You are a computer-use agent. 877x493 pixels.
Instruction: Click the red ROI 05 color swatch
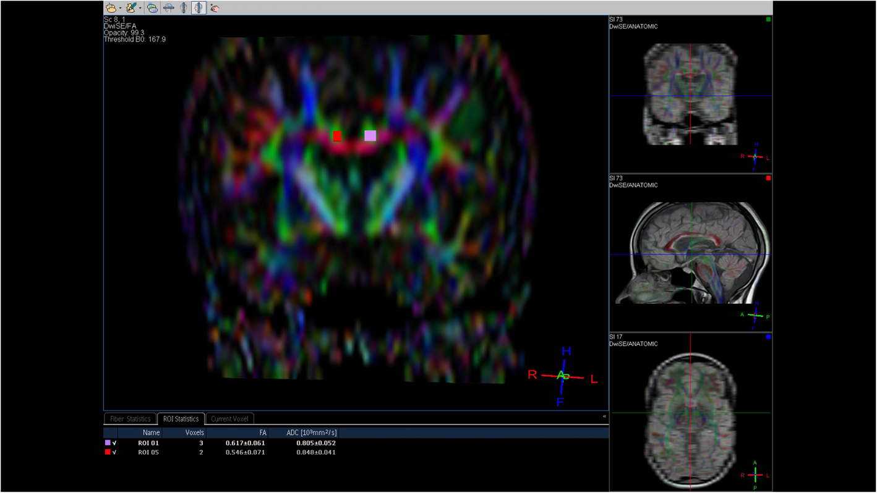click(108, 452)
